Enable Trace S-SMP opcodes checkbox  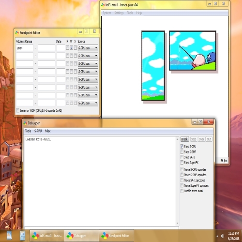click(x=182, y=175)
